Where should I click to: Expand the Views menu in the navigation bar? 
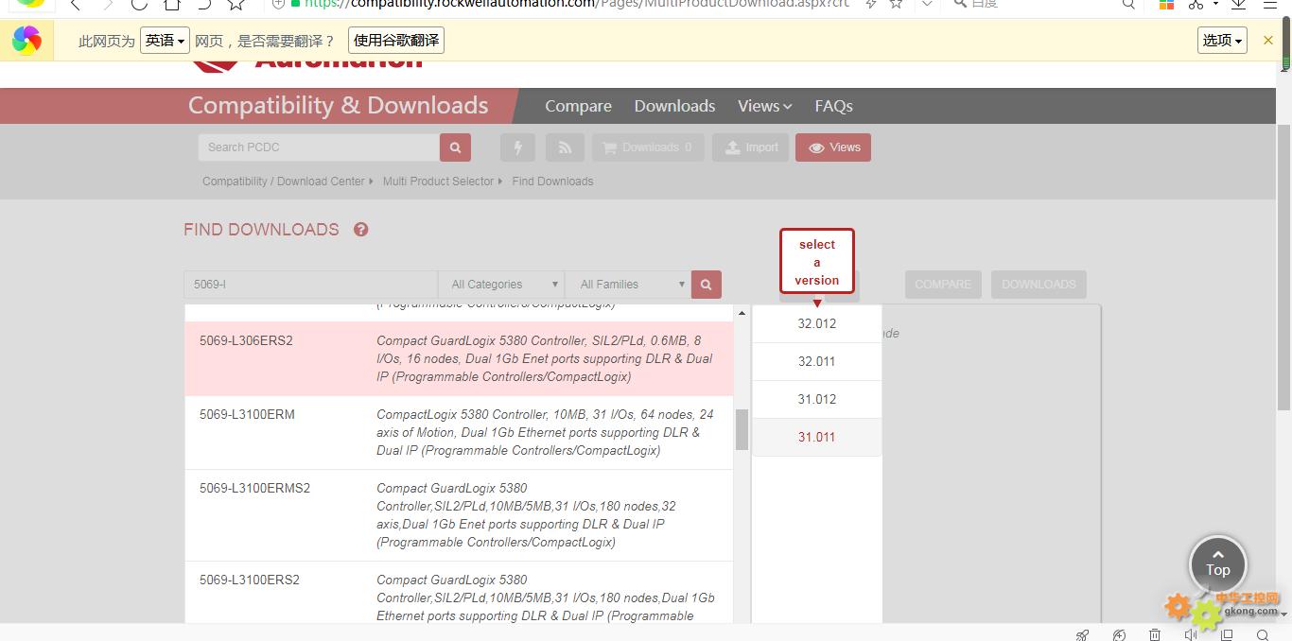point(764,106)
